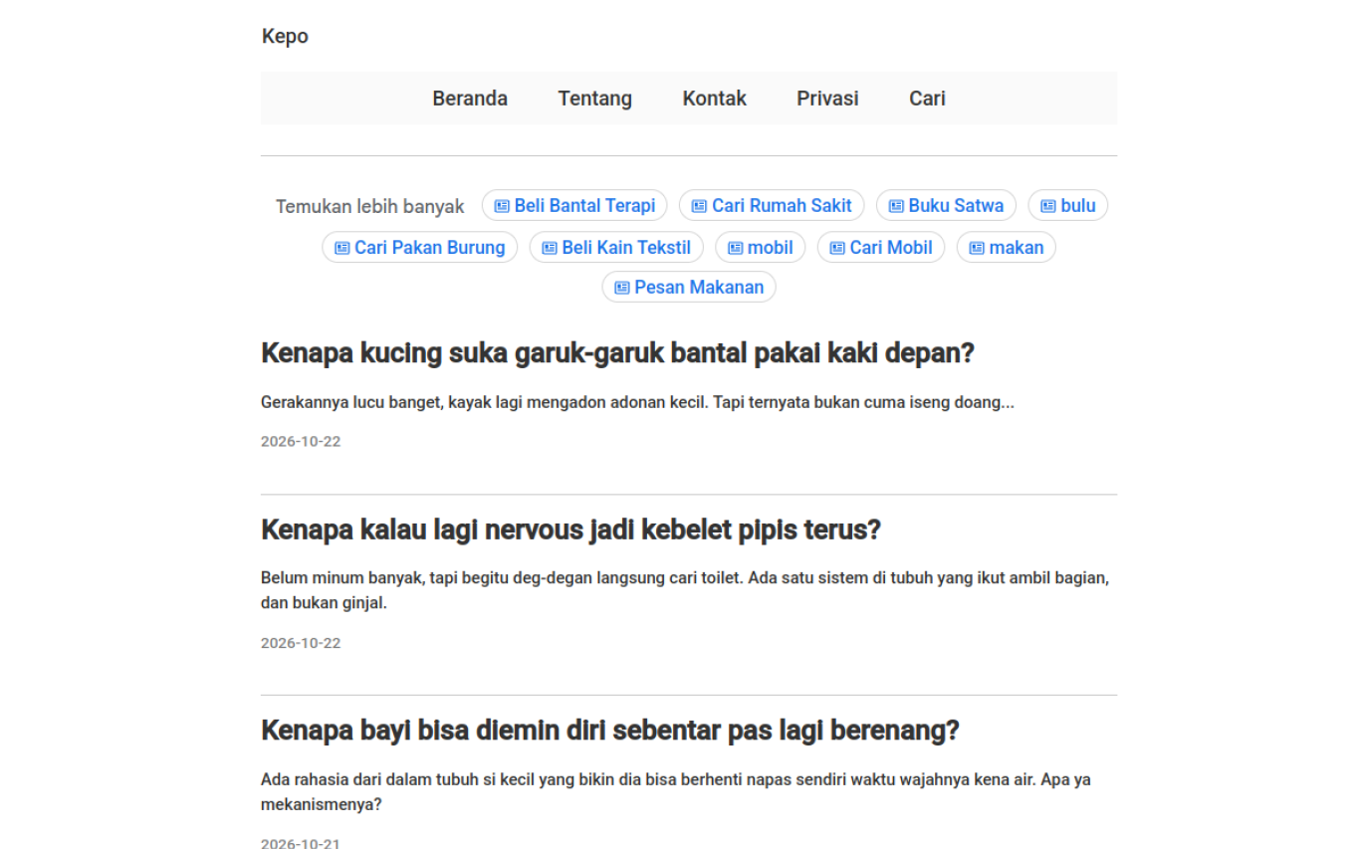
Task: Follow the Cari Rumah Sakit suggestion
Action: [x=772, y=206]
